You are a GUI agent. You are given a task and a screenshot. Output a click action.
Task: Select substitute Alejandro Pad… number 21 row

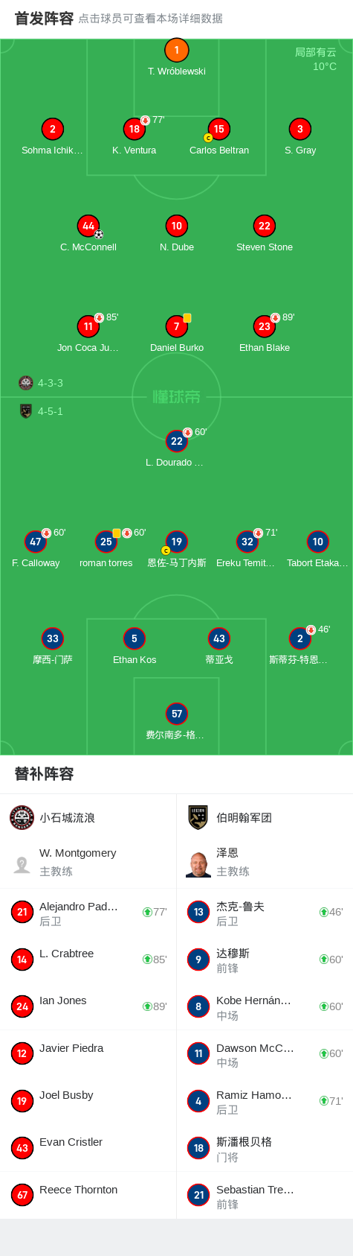coord(88,912)
